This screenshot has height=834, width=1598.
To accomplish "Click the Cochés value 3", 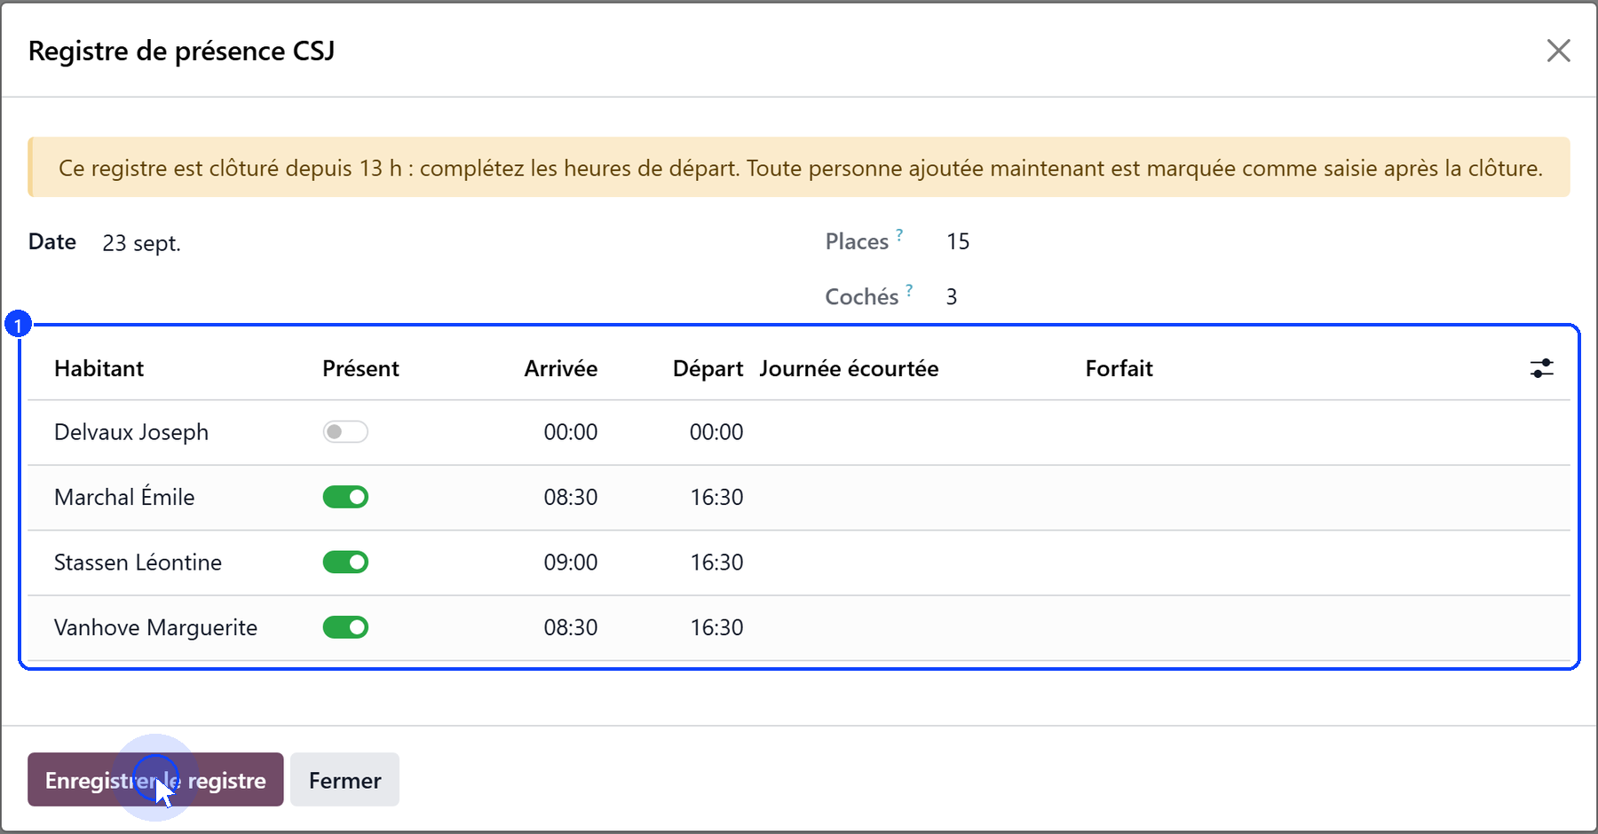I will point(952,296).
